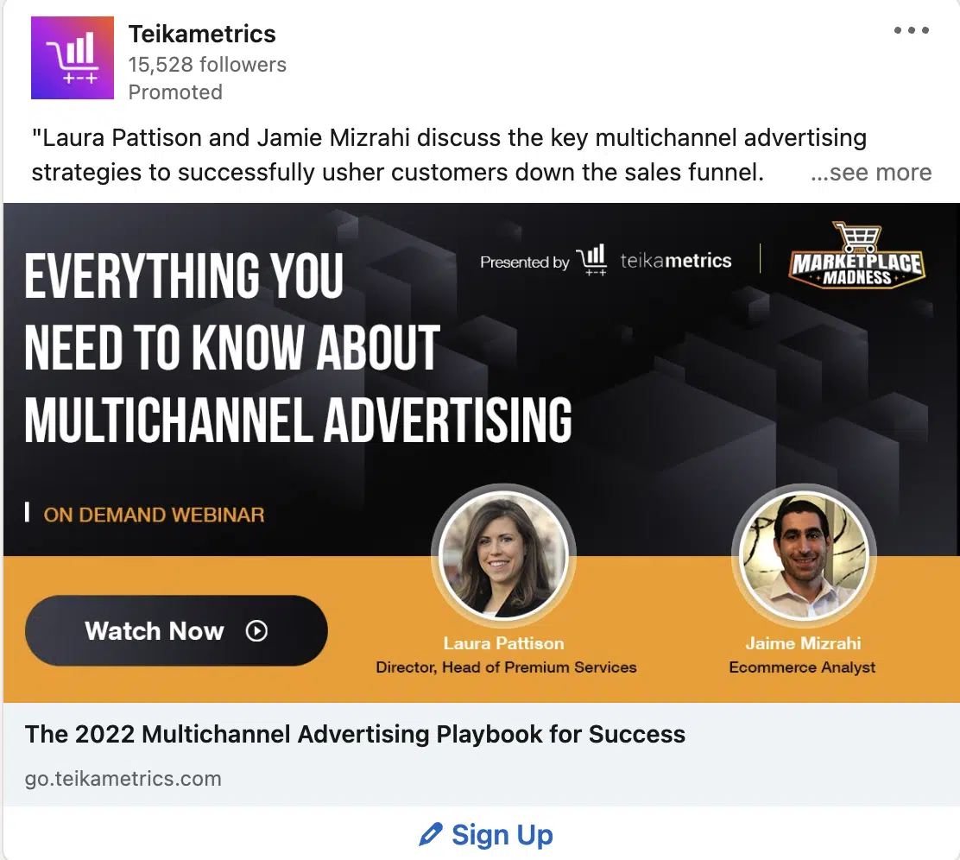Click the Laura Pattison name caption
This screenshot has width=960, height=860.
(504, 643)
